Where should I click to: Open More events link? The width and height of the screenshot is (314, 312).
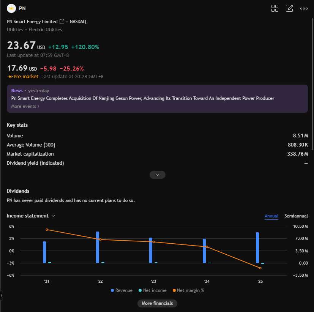tap(25, 106)
